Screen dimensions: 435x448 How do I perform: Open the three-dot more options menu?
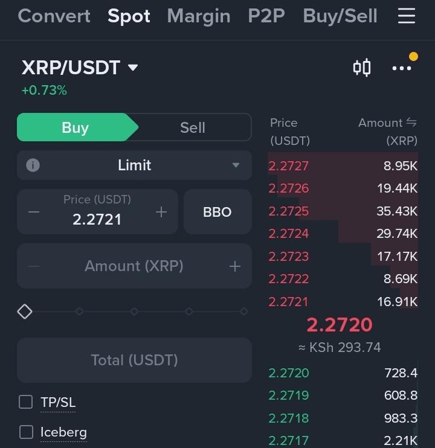click(x=402, y=68)
